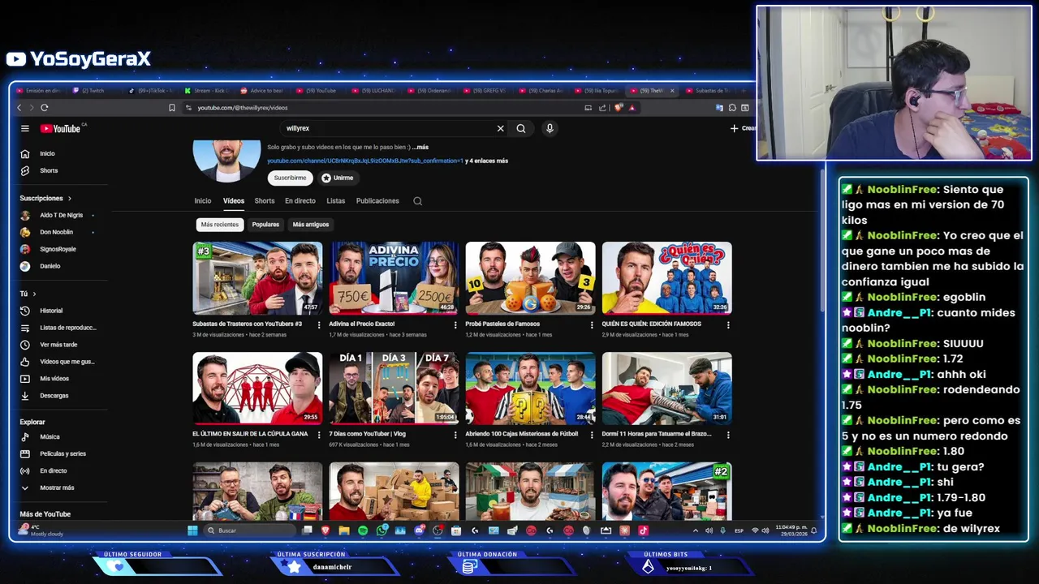Show hidden system tray icons
Viewport: 1039px width, 584px height.
[x=695, y=530]
